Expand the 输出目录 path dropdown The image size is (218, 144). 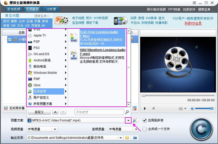point(121,138)
